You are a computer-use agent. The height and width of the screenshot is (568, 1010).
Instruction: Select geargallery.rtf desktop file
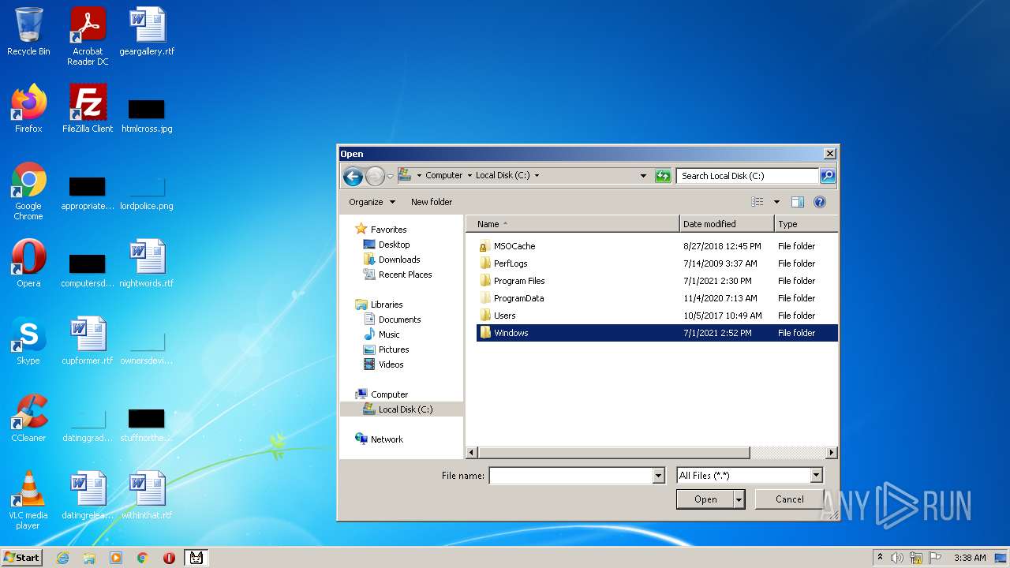[147, 32]
